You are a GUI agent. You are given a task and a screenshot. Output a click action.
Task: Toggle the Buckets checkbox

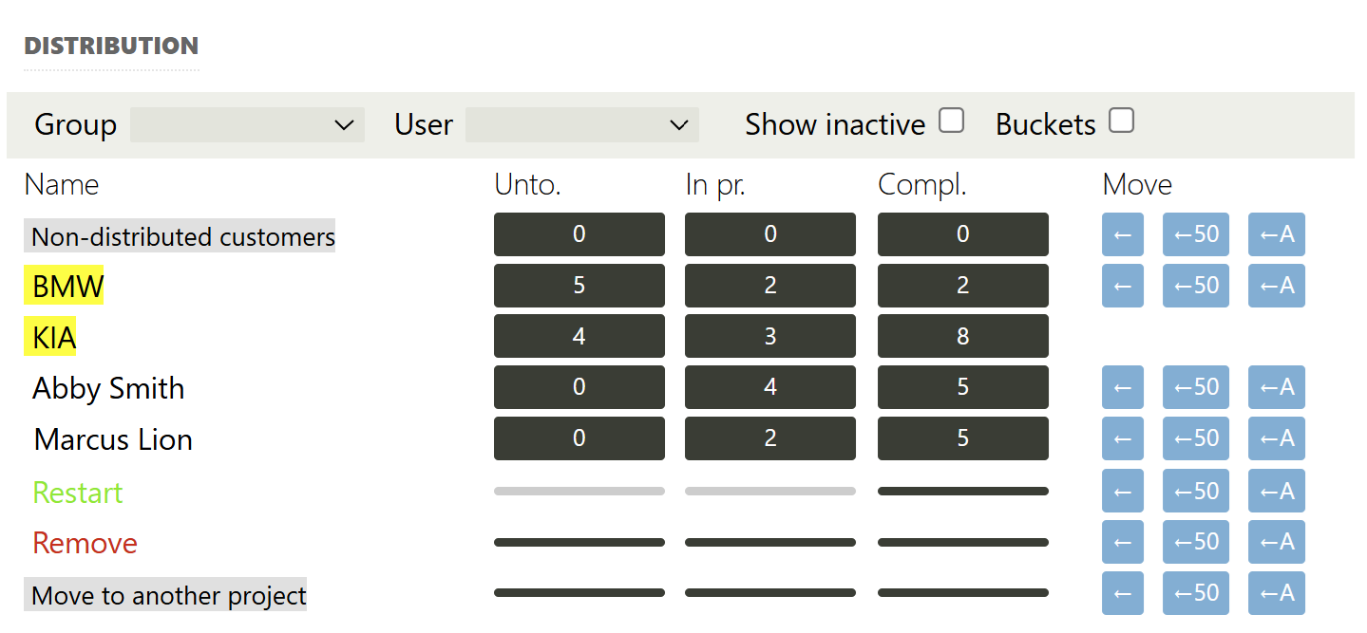[1121, 121]
